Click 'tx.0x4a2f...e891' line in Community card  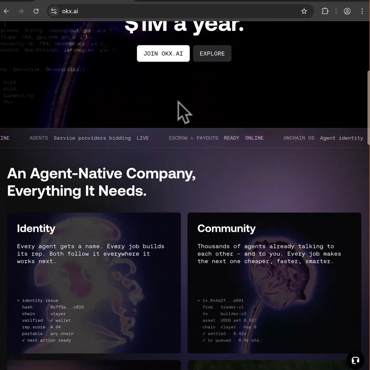(x=220, y=300)
